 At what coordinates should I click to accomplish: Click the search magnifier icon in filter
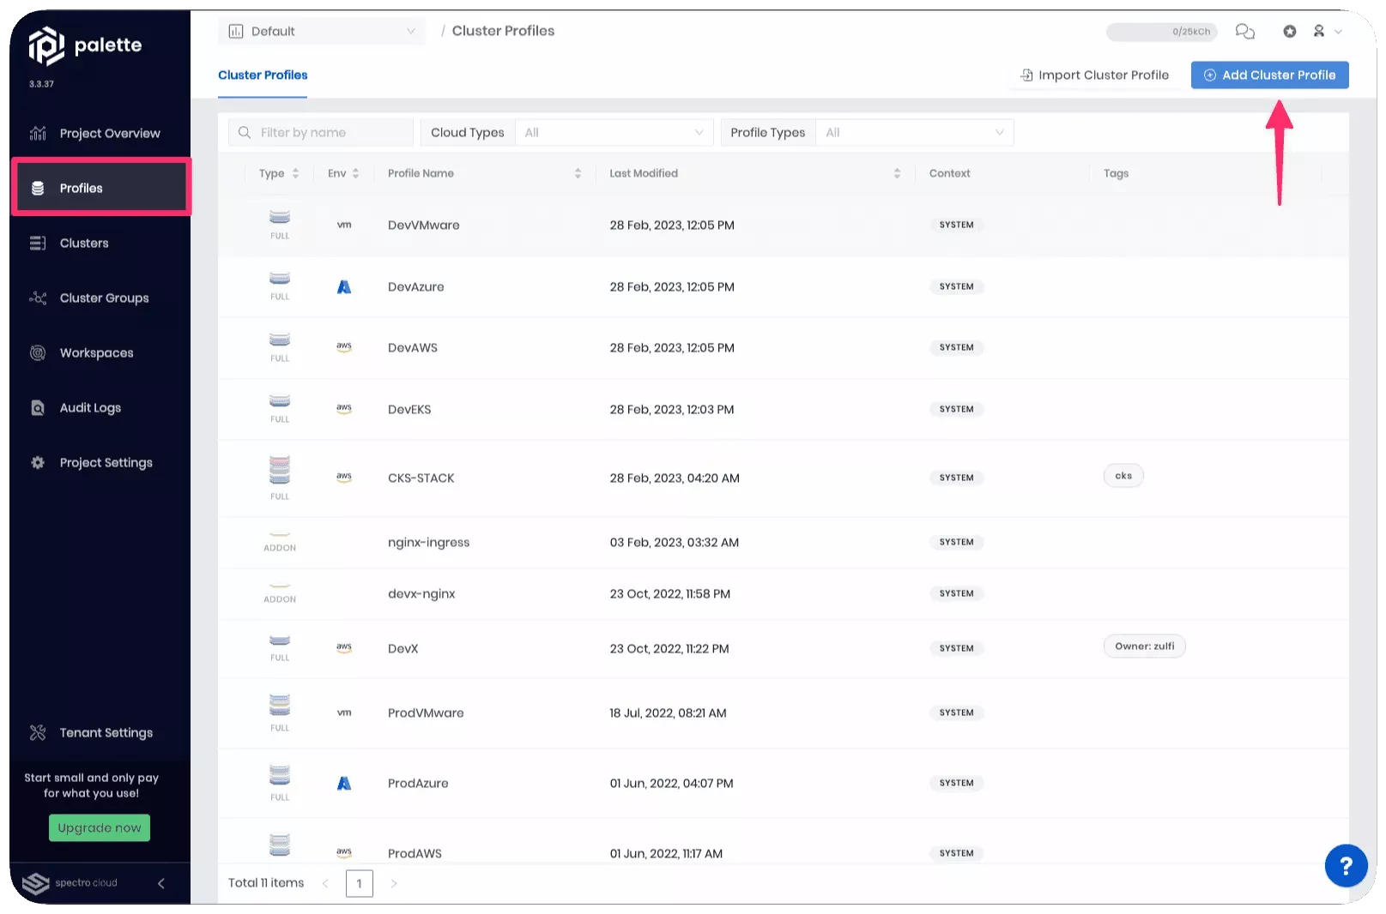(245, 132)
